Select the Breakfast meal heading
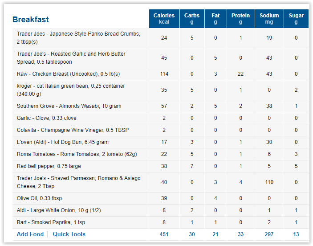 [x=31, y=19]
